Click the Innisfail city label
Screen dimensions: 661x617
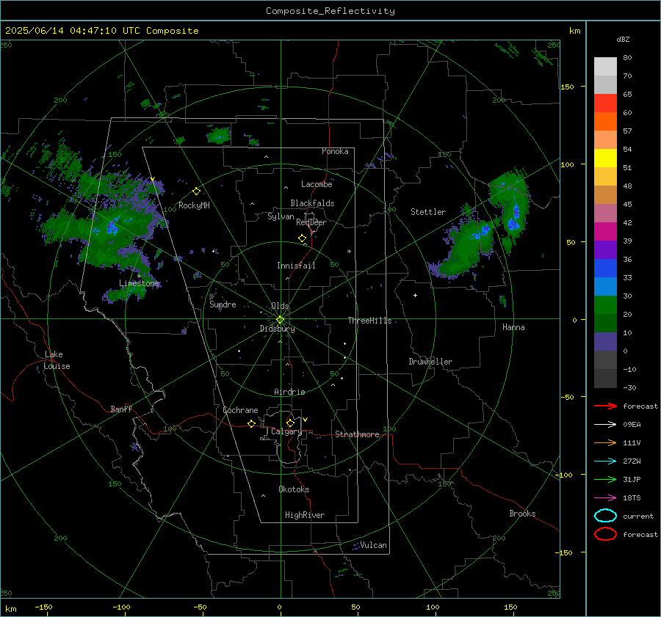(x=296, y=266)
